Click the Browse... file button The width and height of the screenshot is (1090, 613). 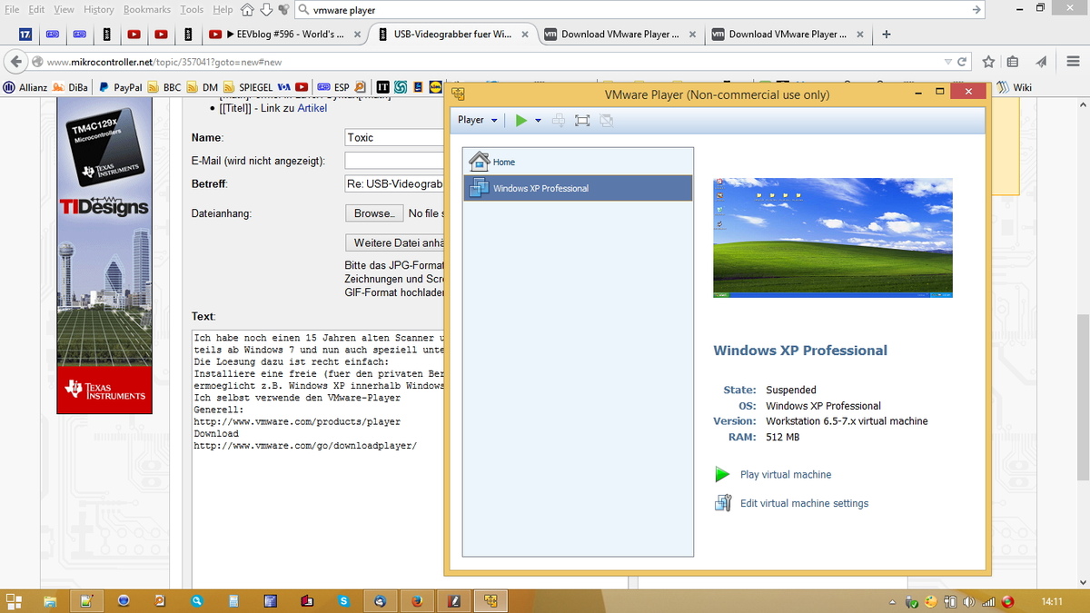click(373, 213)
